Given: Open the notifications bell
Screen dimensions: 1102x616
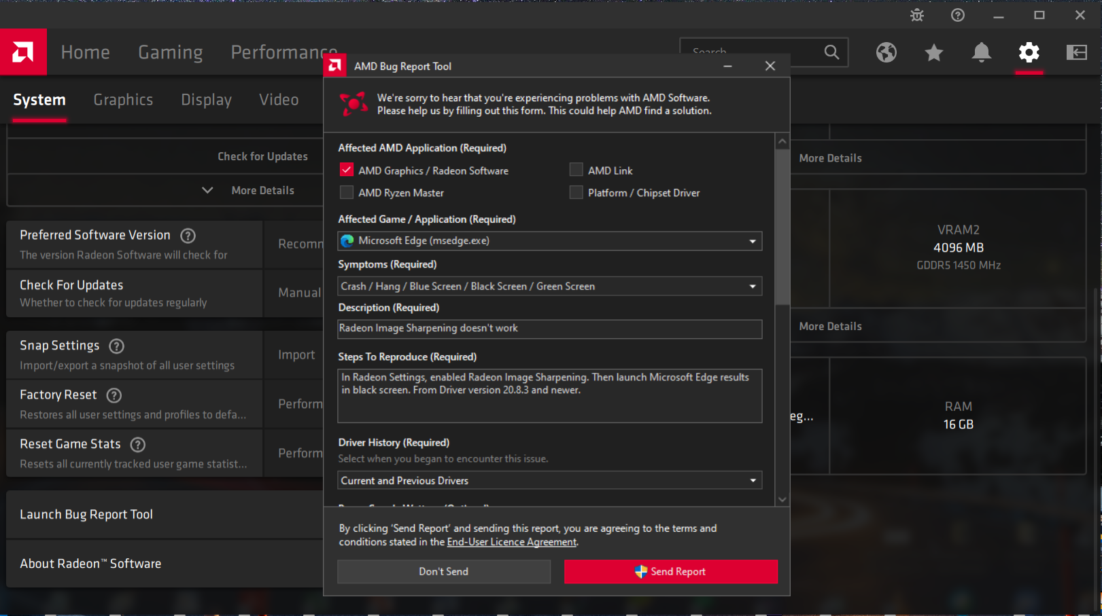Looking at the screenshot, I should [x=982, y=52].
